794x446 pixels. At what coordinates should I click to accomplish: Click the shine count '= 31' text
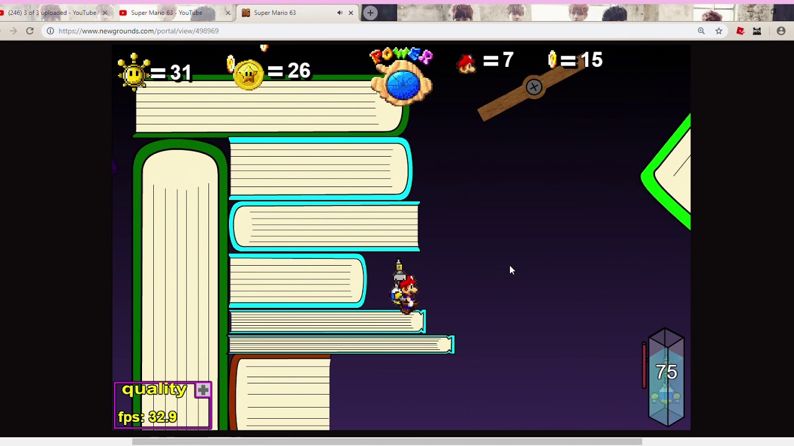pyautogui.click(x=171, y=73)
